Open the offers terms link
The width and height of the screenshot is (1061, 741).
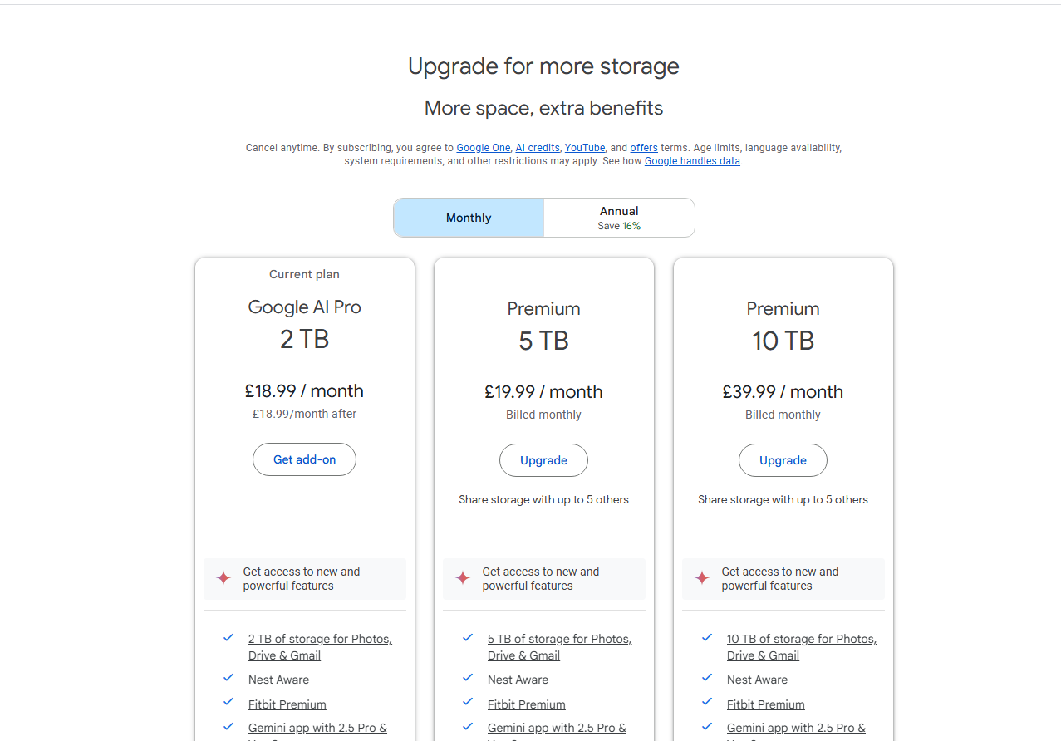click(x=644, y=148)
